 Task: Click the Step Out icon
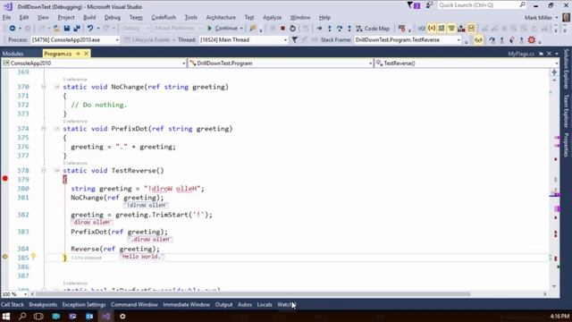pos(349,28)
